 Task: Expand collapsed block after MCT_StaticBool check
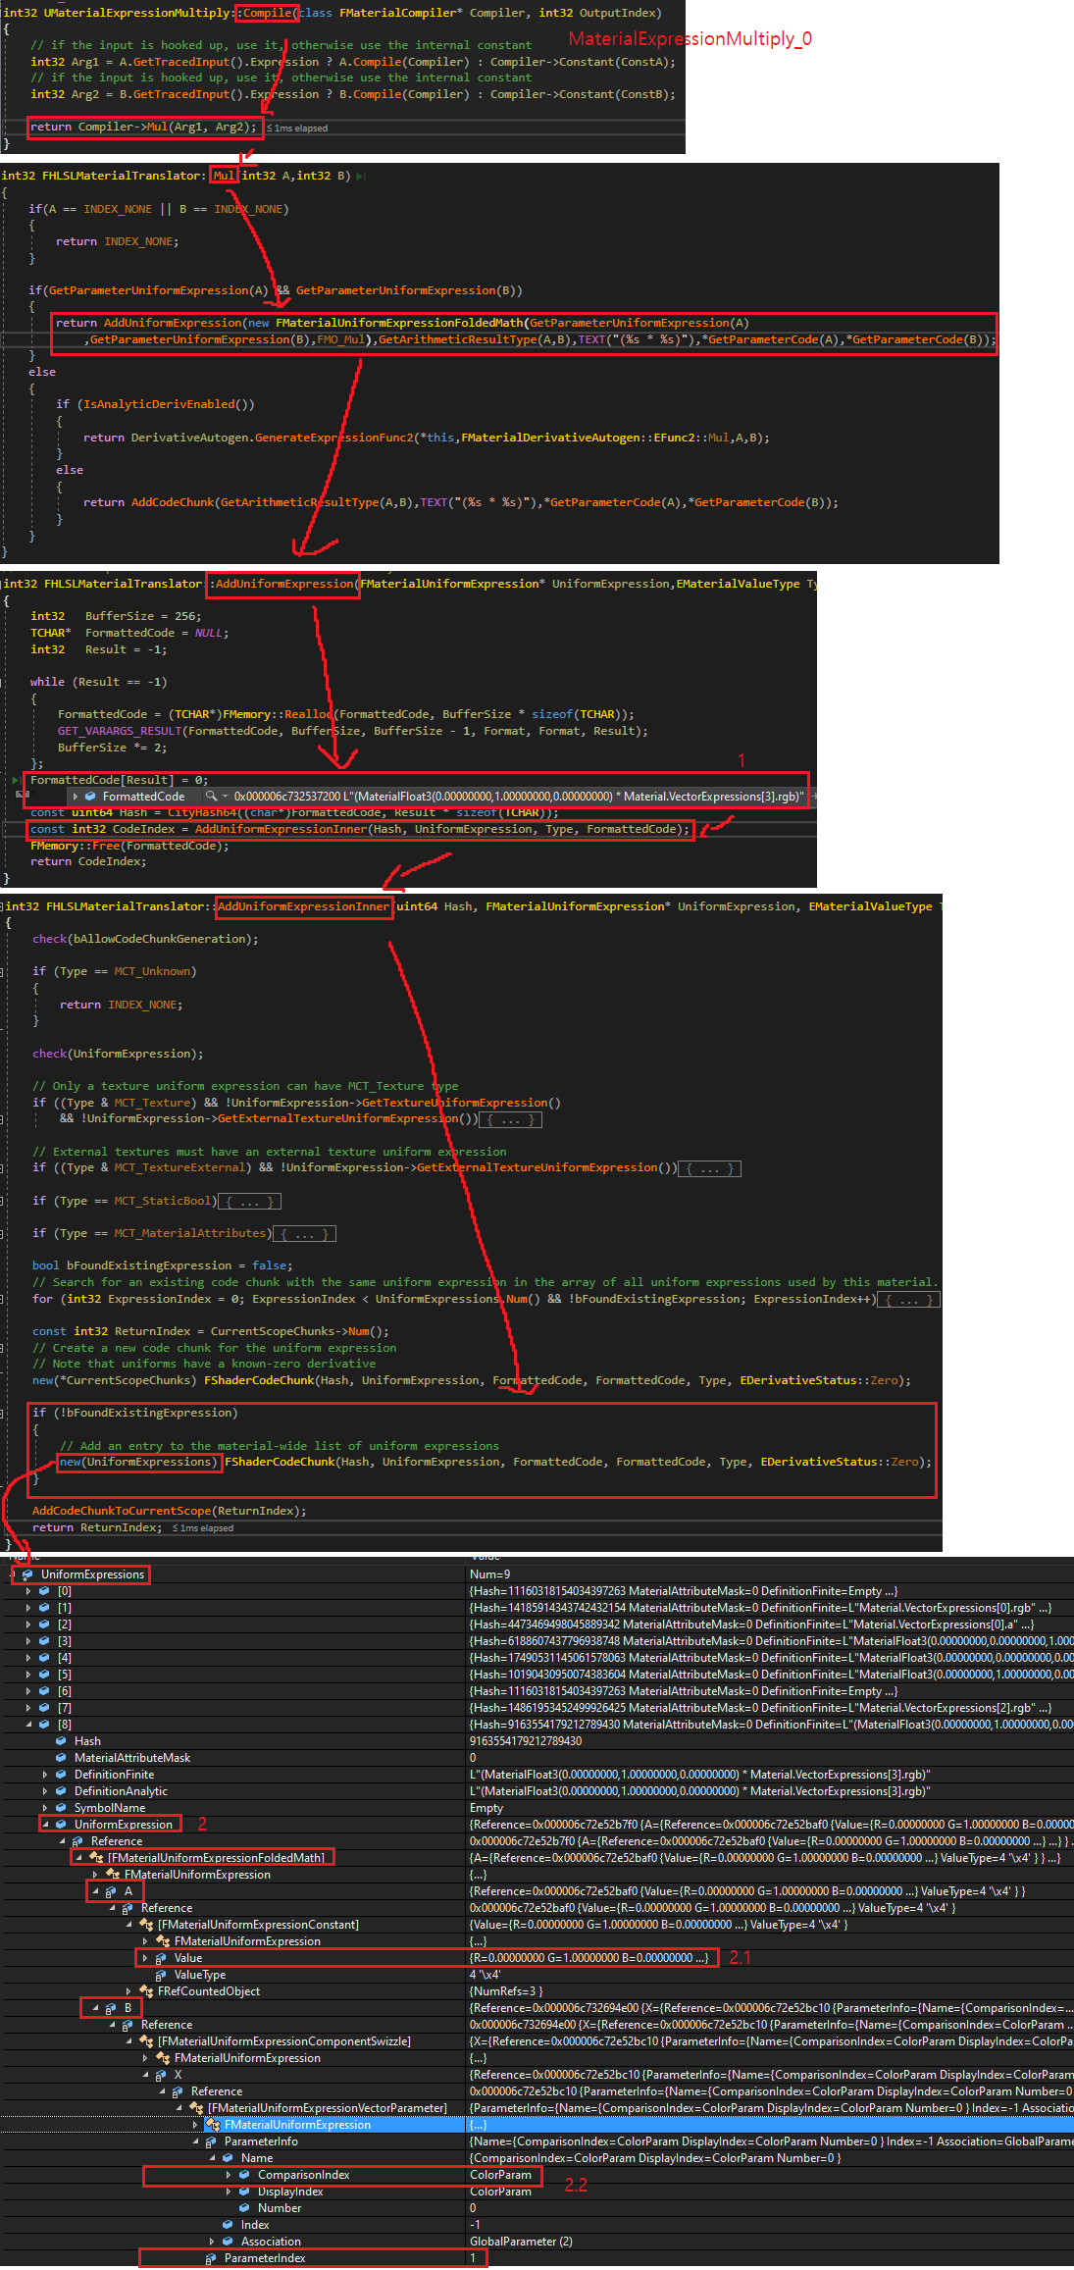(x=249, y=1202)
